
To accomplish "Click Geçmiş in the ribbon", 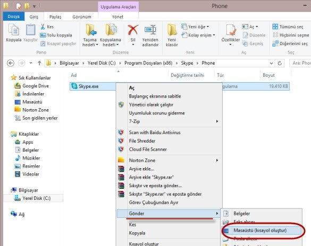I will [253, 43].
